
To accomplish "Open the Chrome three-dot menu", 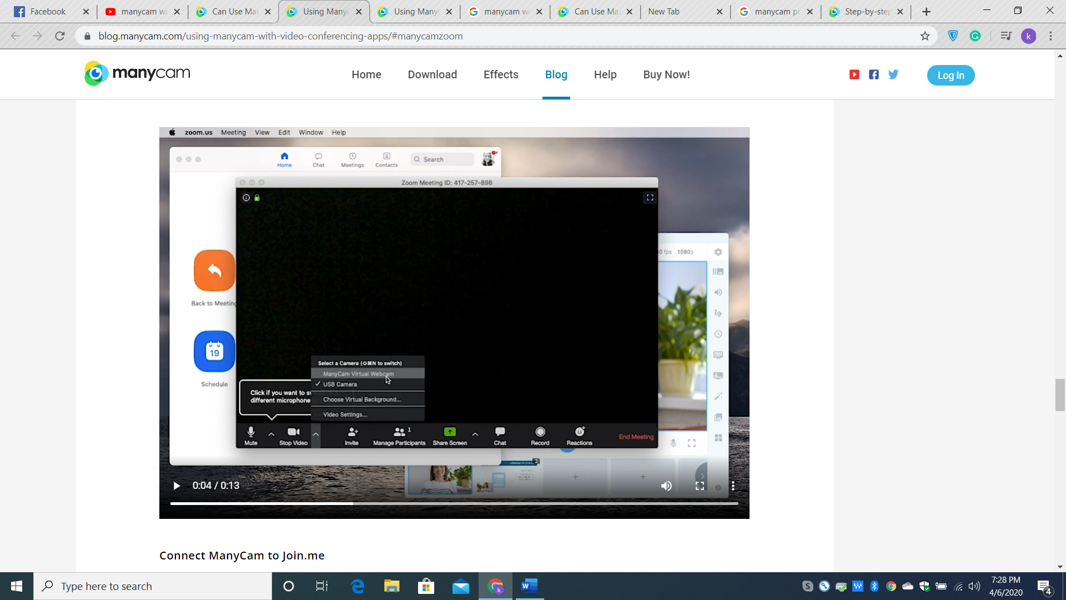I will [1050, 36].
